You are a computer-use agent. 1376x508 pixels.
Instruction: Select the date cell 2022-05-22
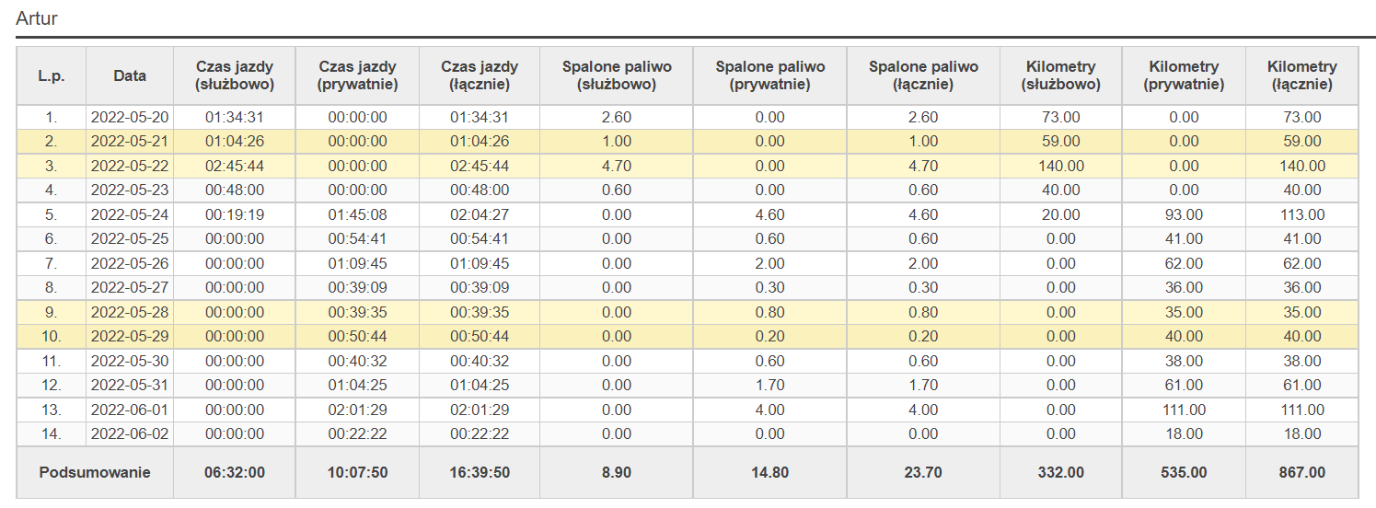130,167
